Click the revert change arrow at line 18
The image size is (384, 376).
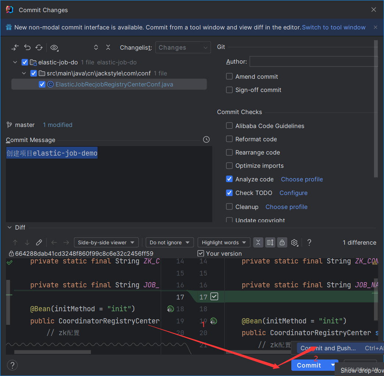tap(170, 309)
